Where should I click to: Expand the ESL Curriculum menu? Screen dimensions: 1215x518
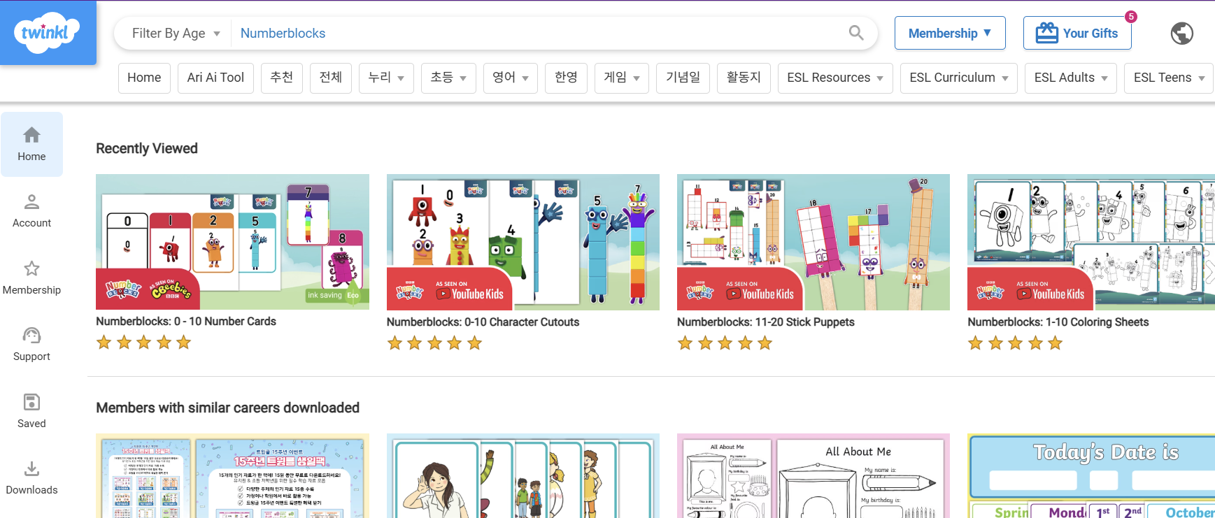959,78
